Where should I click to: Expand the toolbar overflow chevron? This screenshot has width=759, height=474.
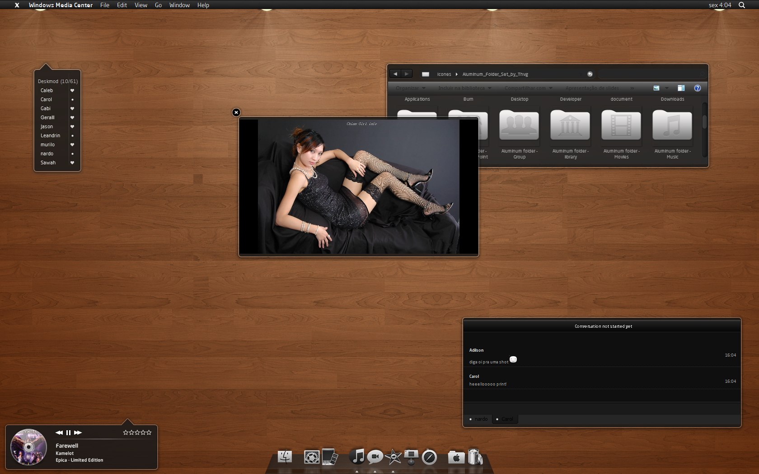[632, 88]
